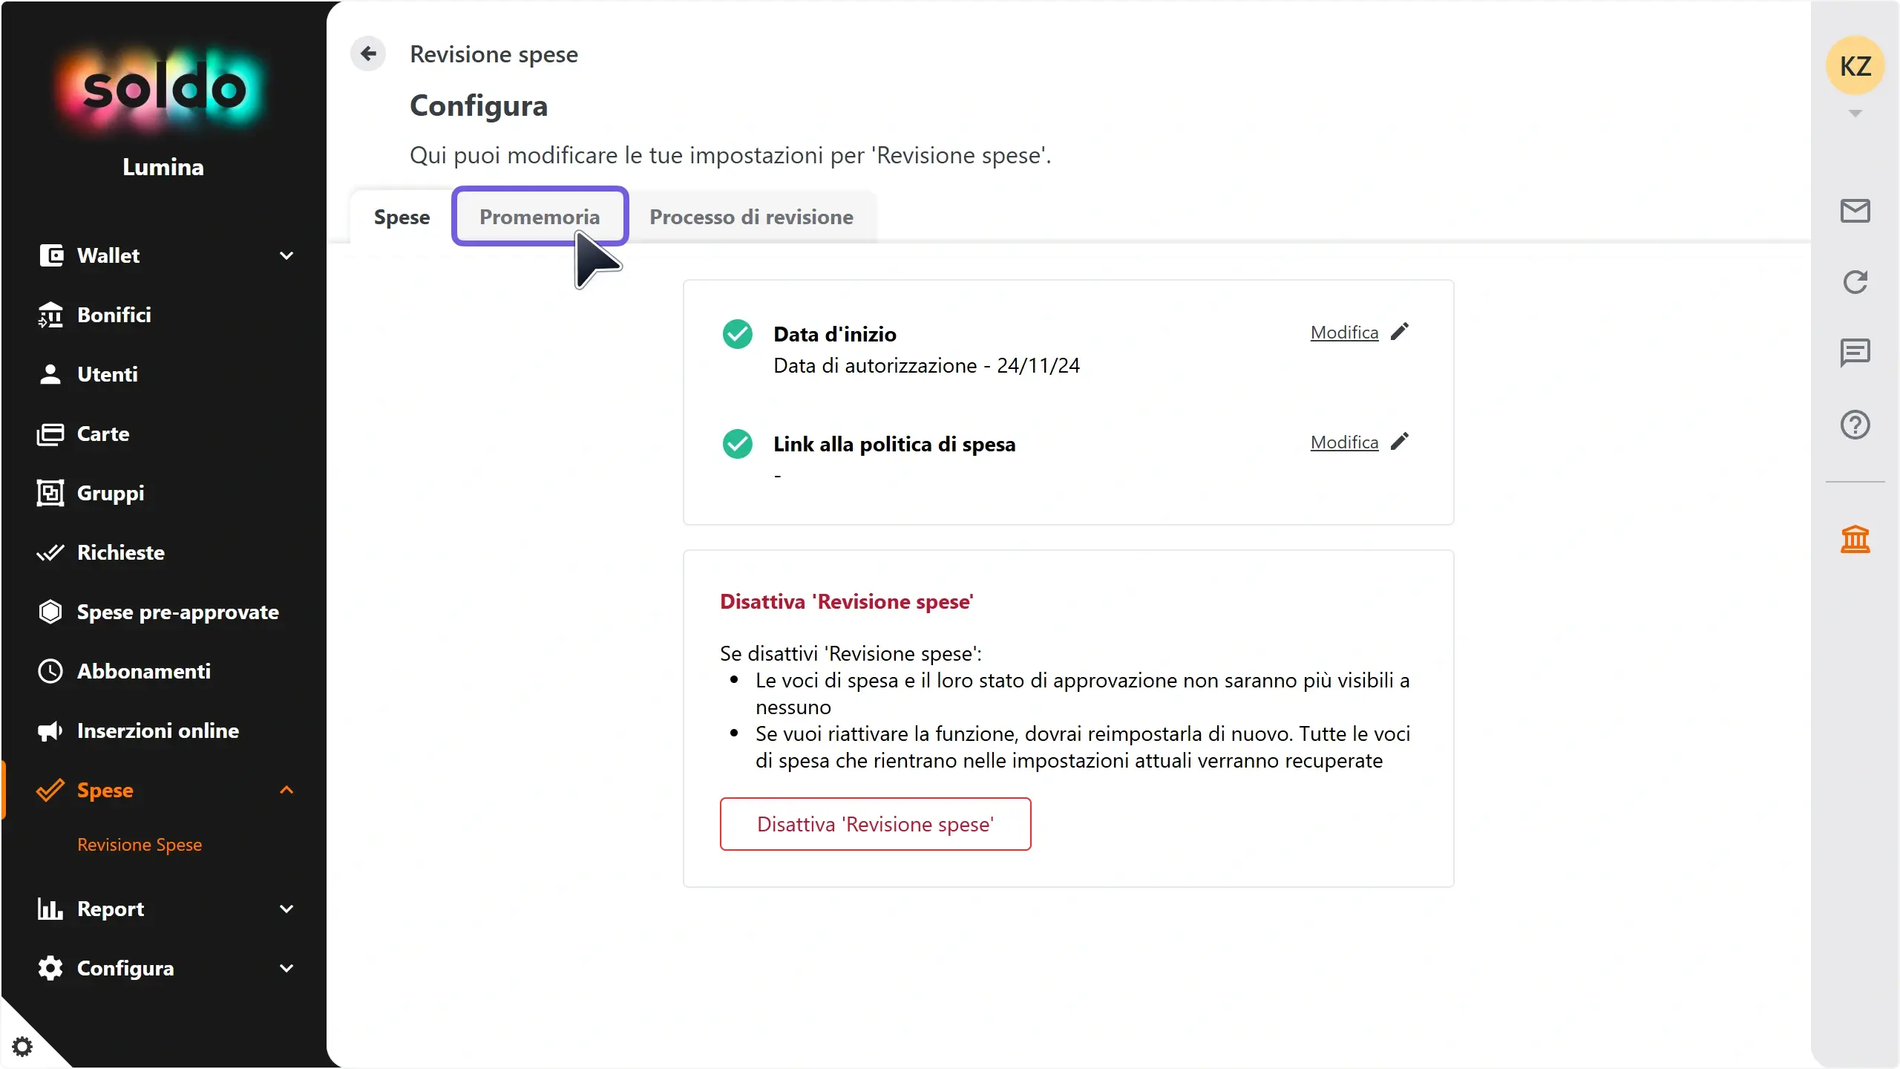This screenshot has width=1900, height=1069.
Task: Open the mail envelope icon in right panel
Action: pos(1855,211)
